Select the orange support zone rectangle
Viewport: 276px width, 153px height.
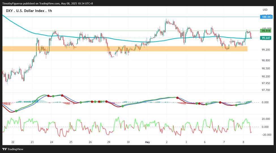(125, 49)
